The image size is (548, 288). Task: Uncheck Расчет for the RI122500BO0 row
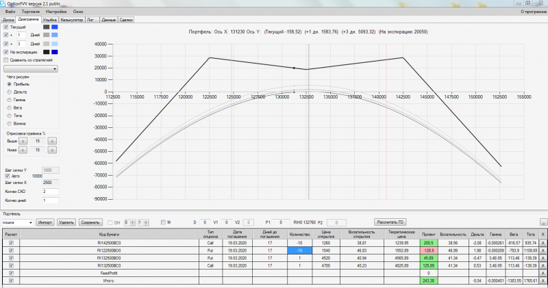pos(11,250)
